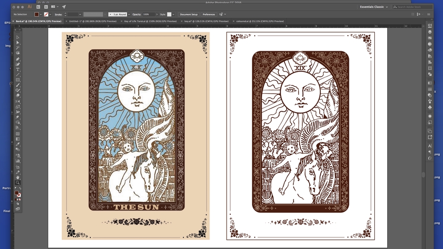The width and height of the screenshot is (443, 249).
Task: Select the Curvature tool
Action: (18, 64)
